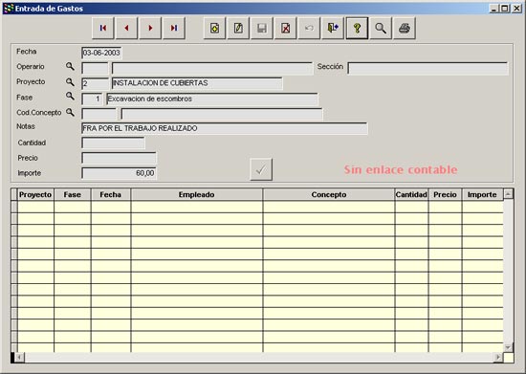This screenshot has height=374, width=526.
Task: Click the Importe field showing 60,00
Action: click(x=119, y=173)
